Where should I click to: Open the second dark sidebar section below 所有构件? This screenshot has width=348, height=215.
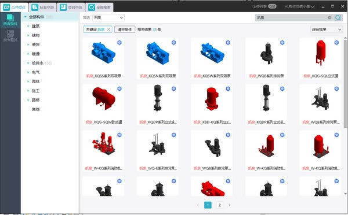[10, 36]
